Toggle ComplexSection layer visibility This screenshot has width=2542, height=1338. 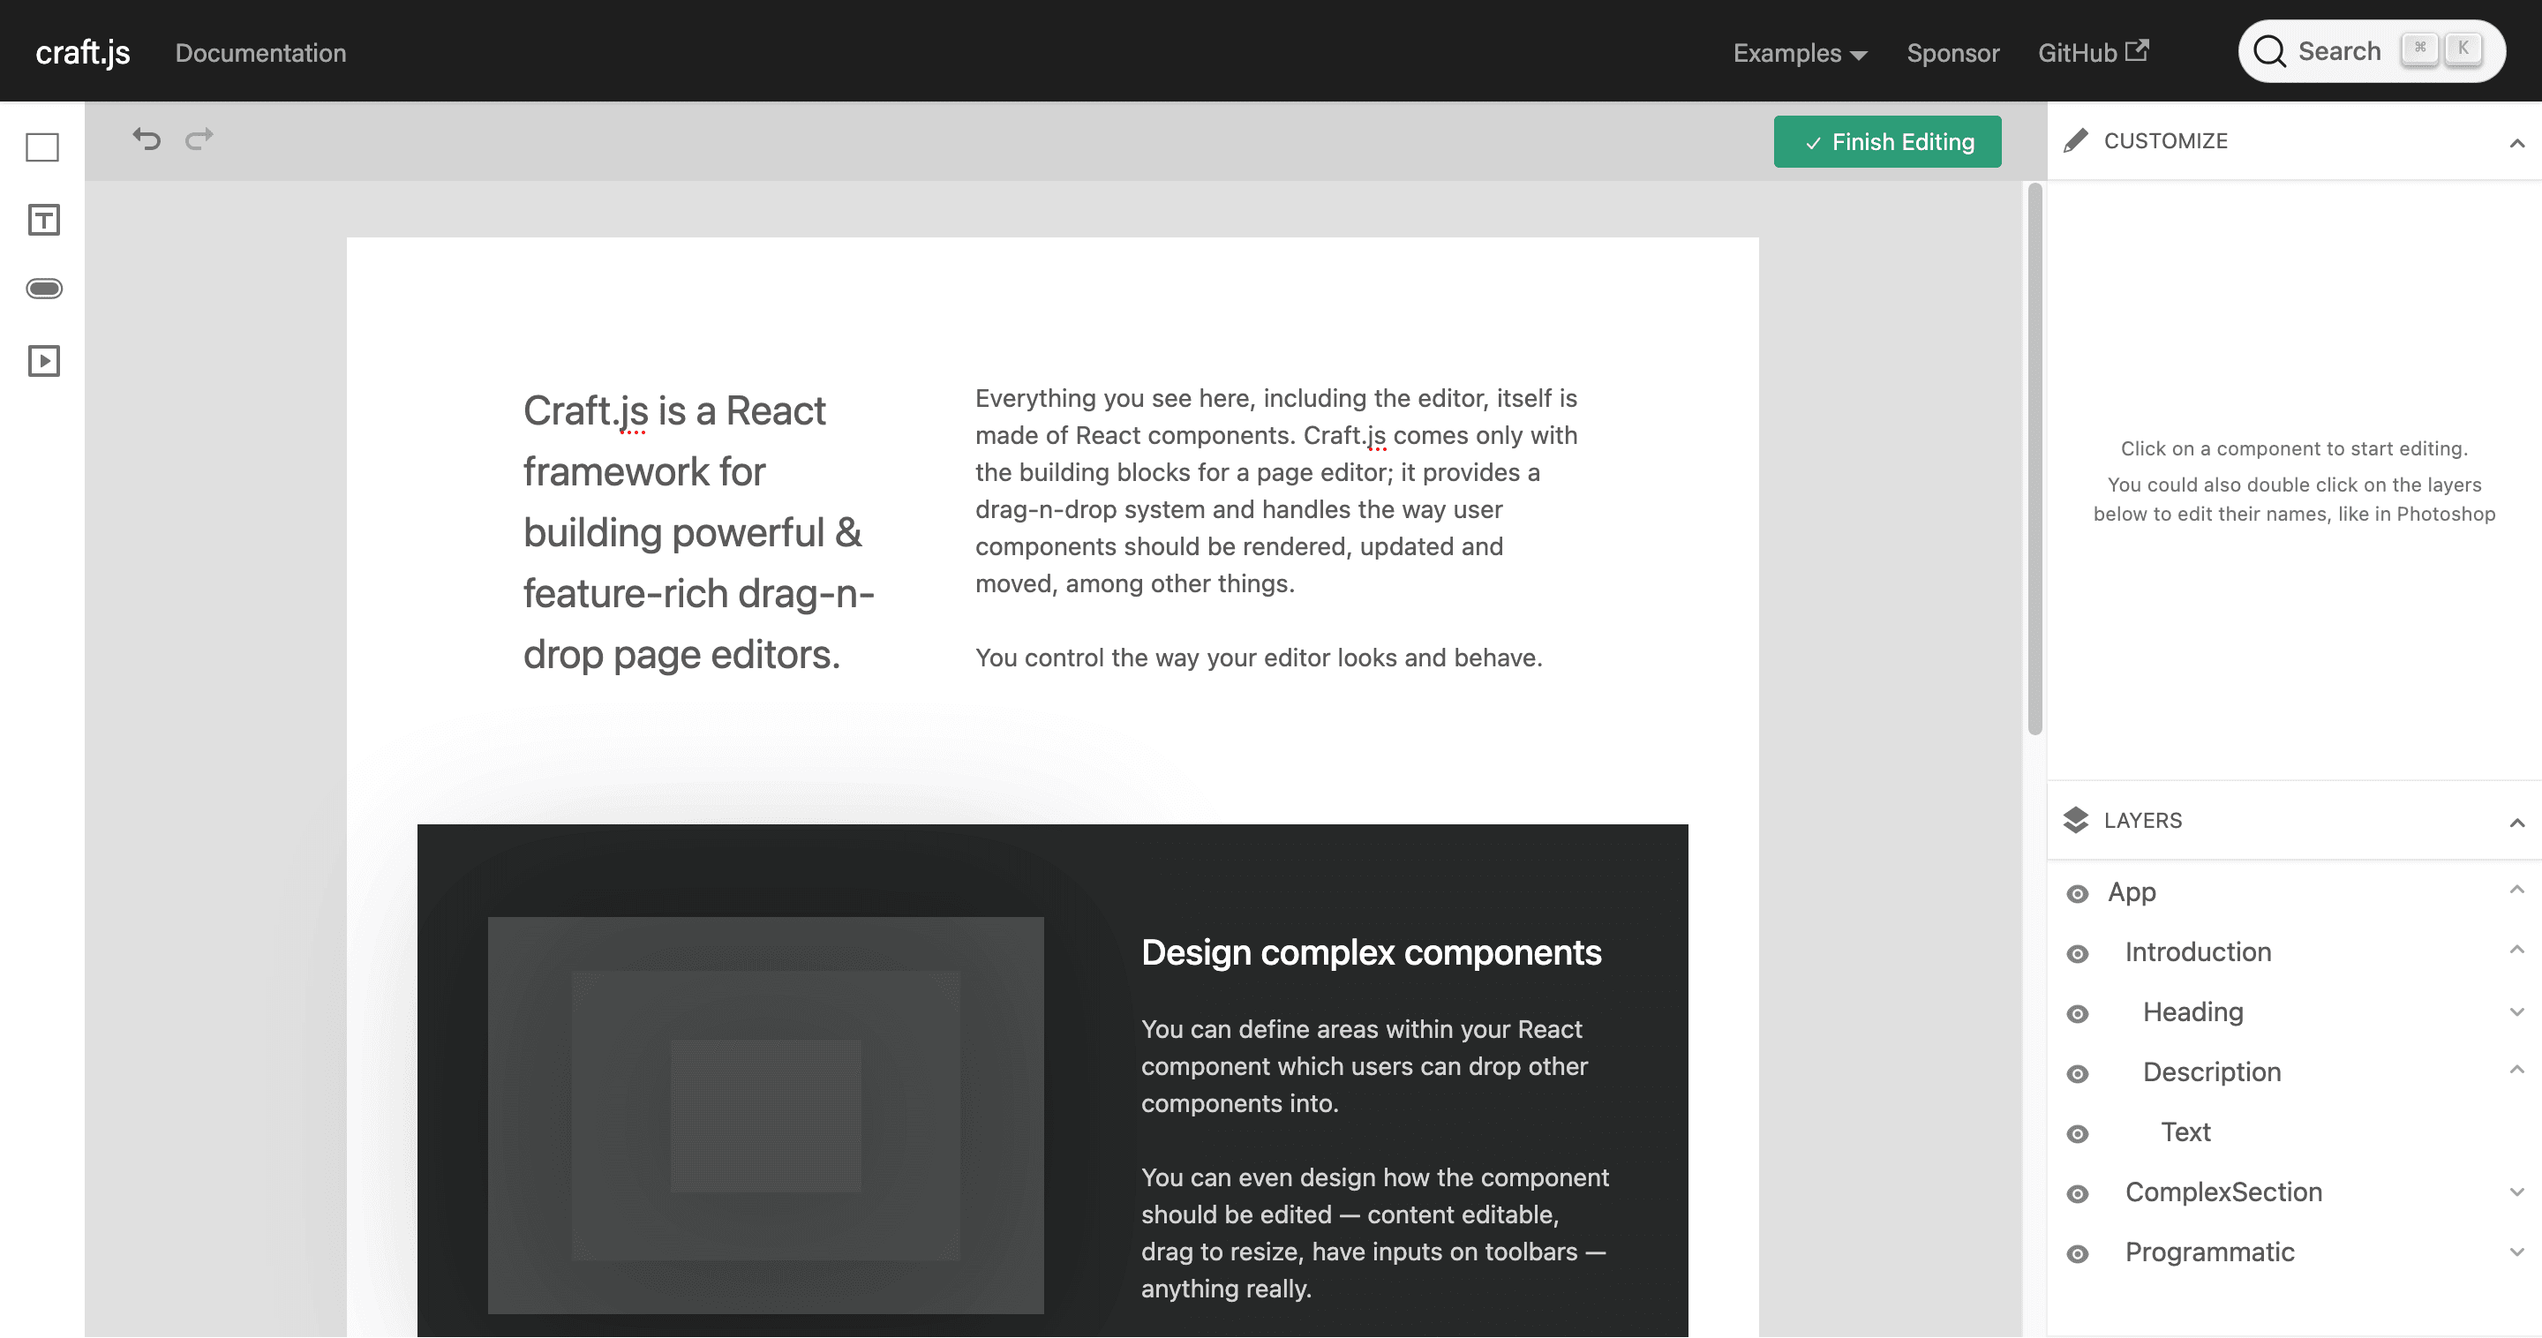2077,1195
